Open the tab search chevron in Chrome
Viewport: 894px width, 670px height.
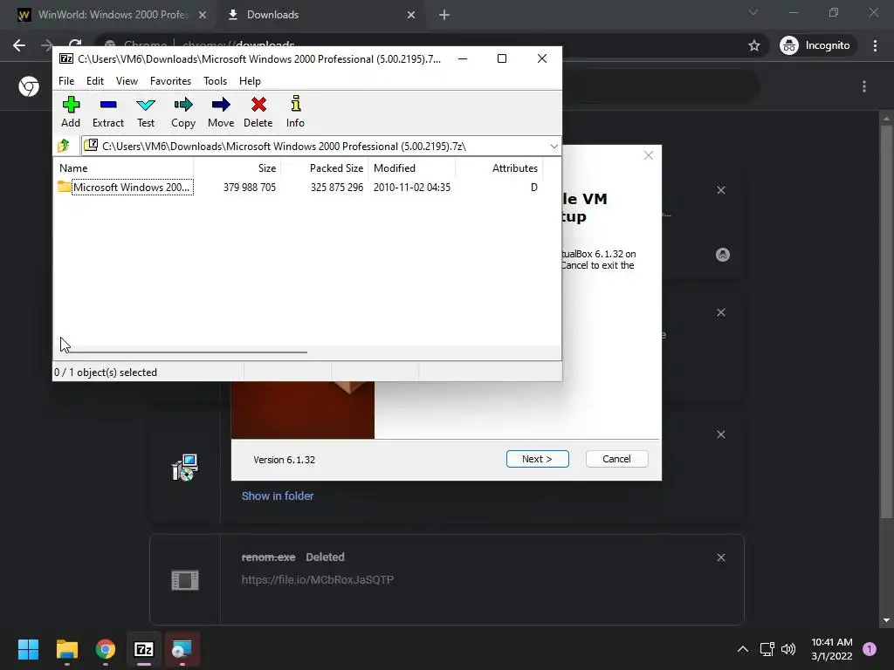tap(753, 12)
